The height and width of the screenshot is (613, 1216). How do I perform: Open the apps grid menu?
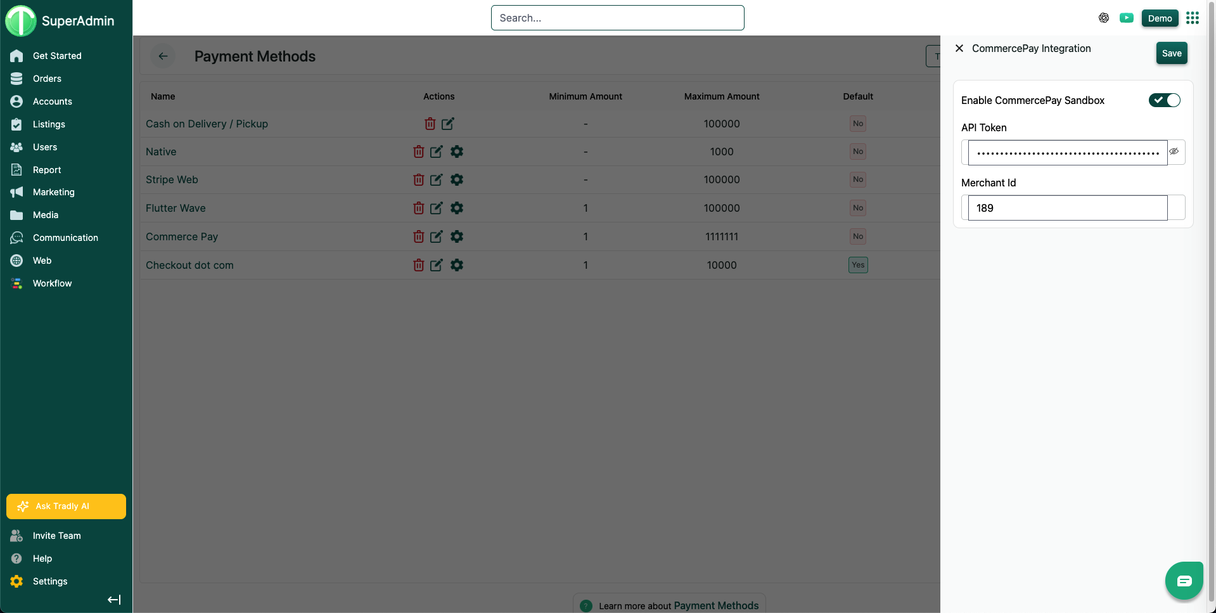tap(1192, 18)
